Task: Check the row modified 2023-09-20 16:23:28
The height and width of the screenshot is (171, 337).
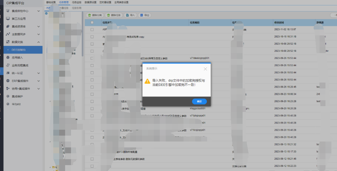Action: point(92,101)
